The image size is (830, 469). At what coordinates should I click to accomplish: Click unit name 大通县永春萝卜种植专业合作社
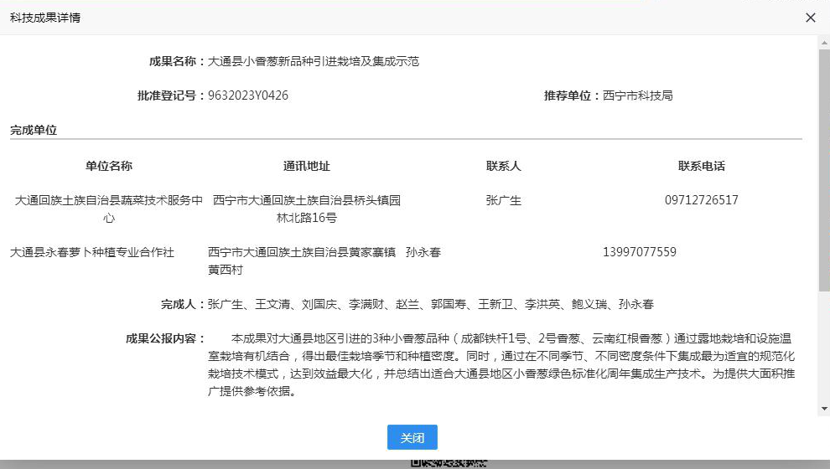pos(92,252)
